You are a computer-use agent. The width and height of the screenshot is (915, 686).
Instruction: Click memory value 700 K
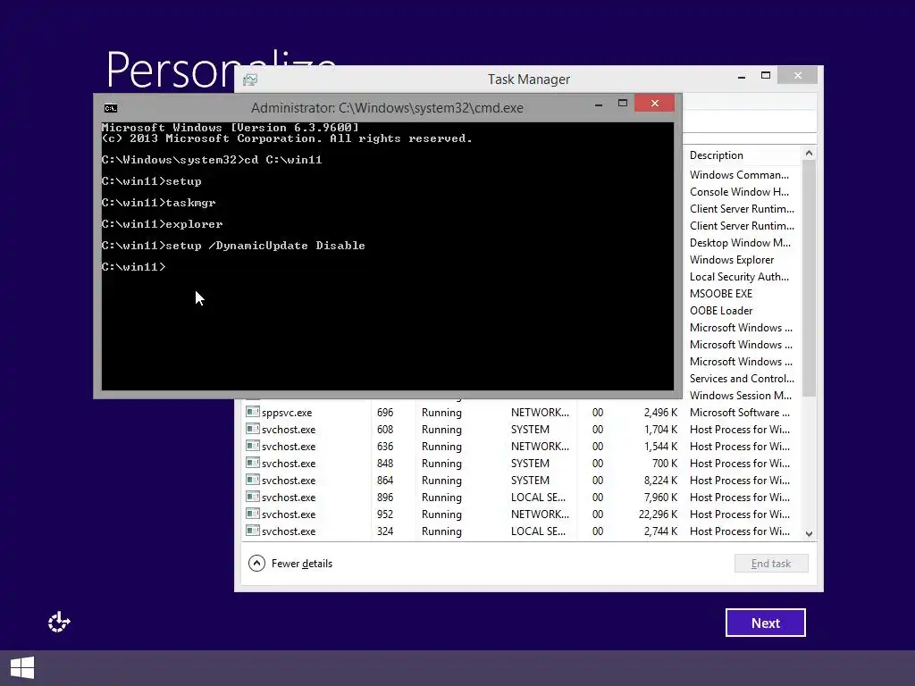click(665, 464)
